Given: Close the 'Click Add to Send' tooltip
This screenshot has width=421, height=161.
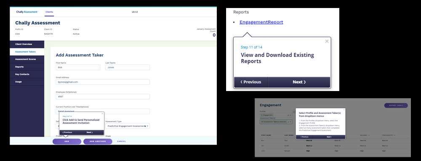Looking at the screenshot, I should [102, 114].
